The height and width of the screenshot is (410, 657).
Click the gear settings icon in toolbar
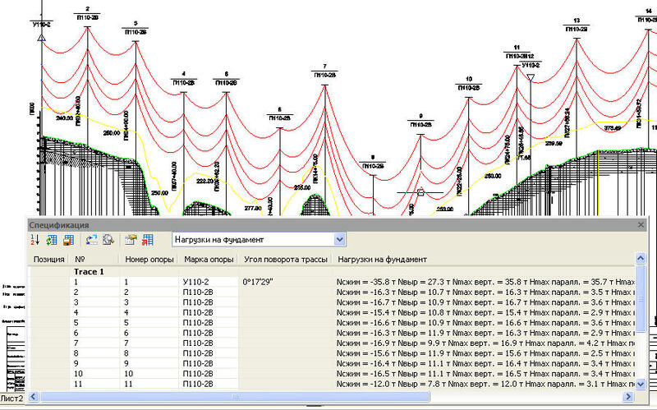pyautogui.click(x=108, y=240)
